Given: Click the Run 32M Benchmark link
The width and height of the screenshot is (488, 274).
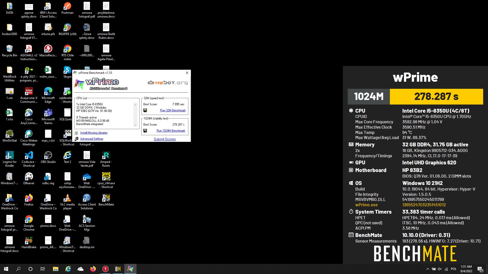Looking at the screenshot, I should click(x=173, y=110).
